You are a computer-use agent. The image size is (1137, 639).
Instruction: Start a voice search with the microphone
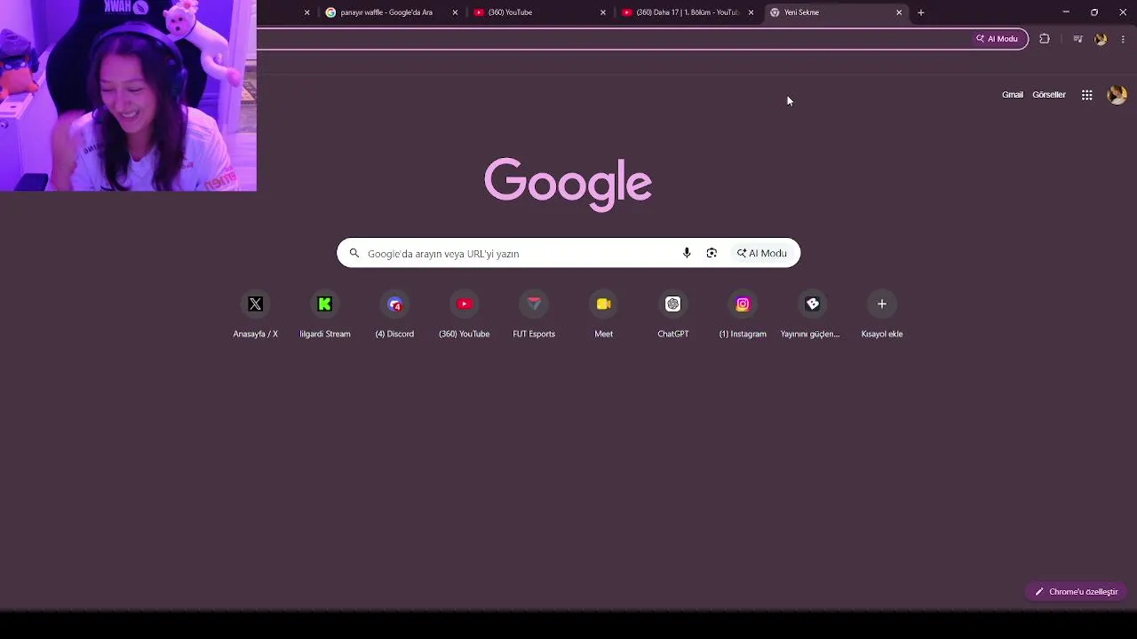point(687,253)
